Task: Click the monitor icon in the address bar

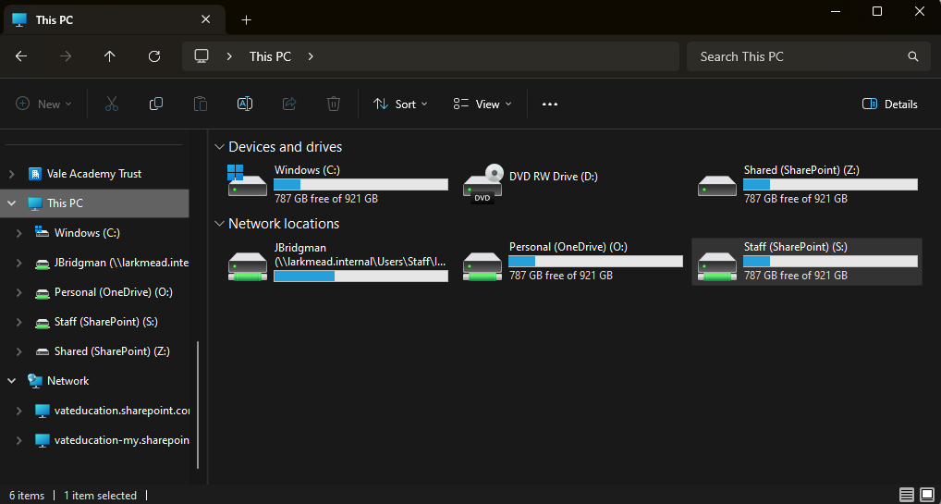Action: pyautogui.click(x=202, y=56)
